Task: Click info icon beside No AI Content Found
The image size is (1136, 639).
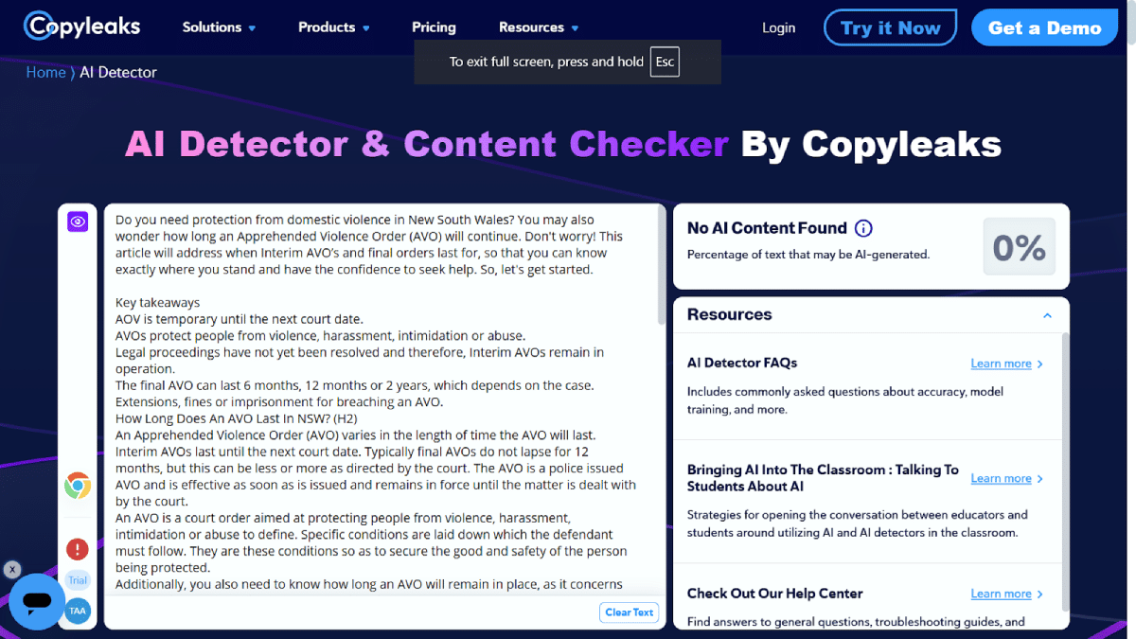Action: tap(863, 228)
